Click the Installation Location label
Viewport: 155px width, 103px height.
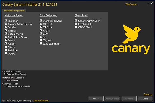[x=12, y=71]
